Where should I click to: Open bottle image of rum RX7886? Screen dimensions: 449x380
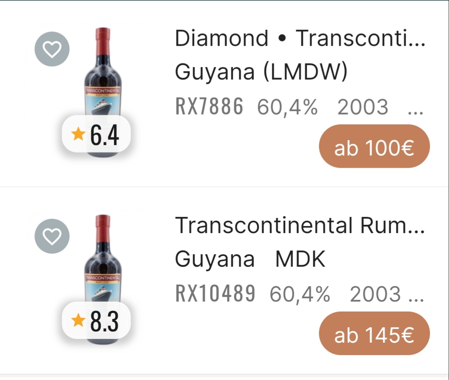point(103,75)
